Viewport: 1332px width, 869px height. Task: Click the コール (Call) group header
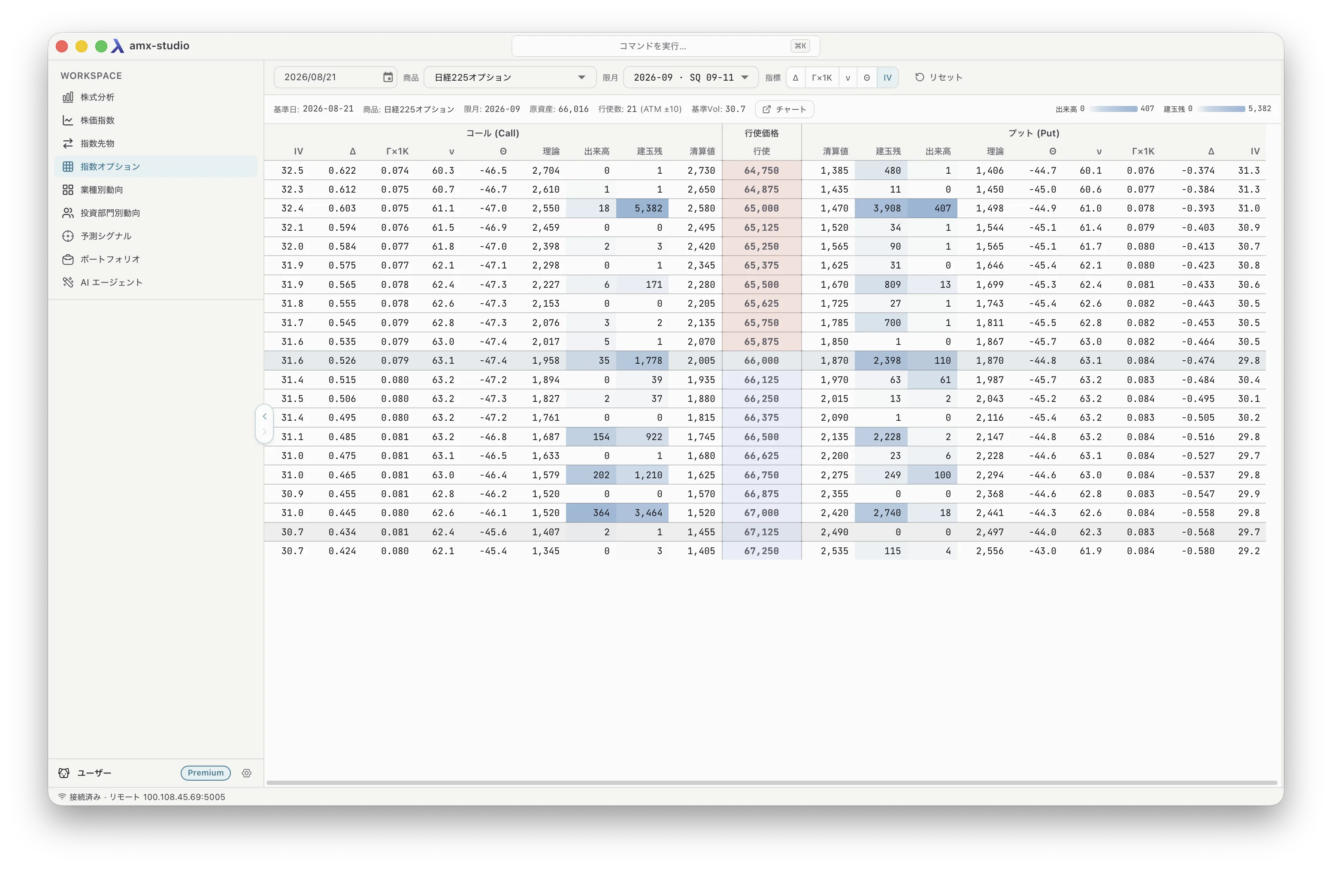click(493, 133)
